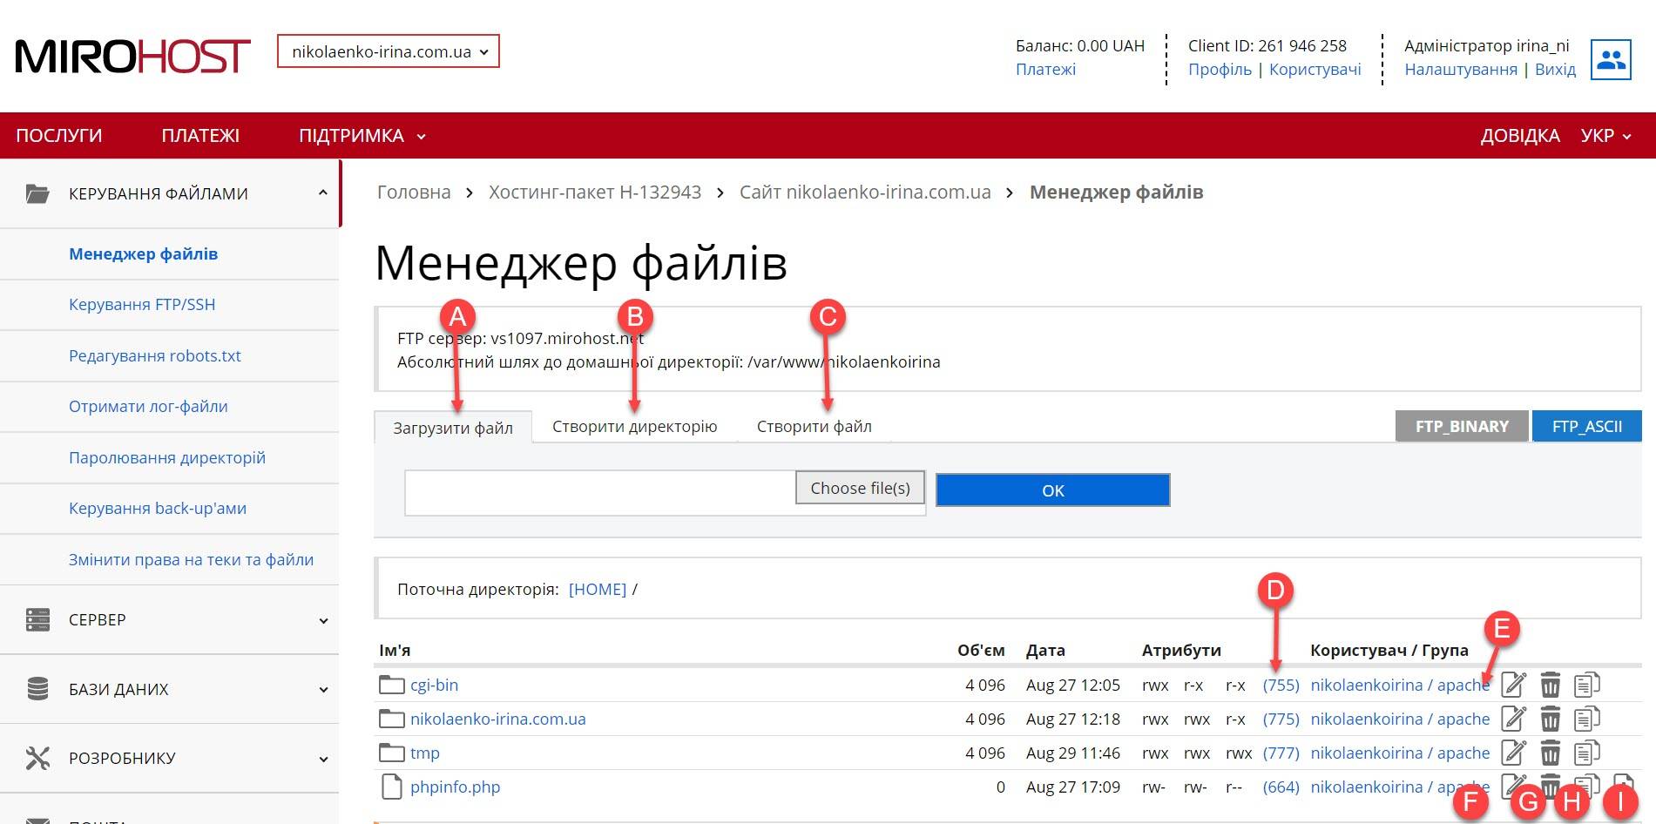This screenshot has width=1656, height=824.
Task: Click the tools icon of Розробнику
Action: [x=37, y=758]
